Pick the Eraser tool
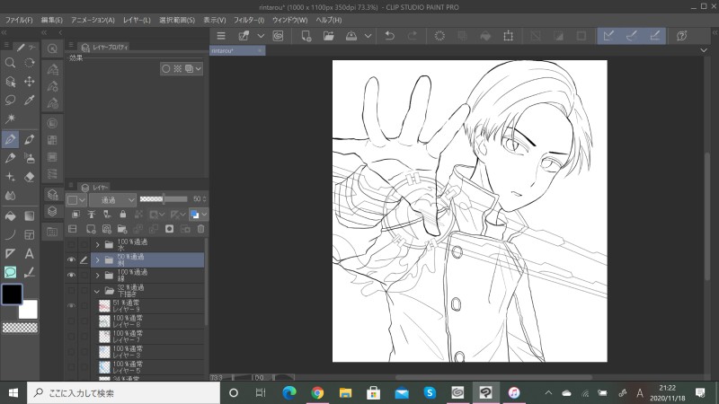This screenshot has width=719, height=404. pyautogui.click(x=30, y=177)
